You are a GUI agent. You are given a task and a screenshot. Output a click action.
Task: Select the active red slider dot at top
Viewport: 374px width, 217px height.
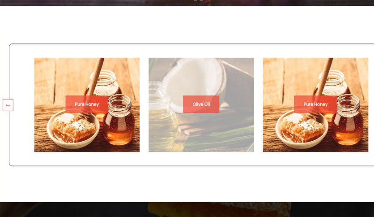click(x=207, y=0)
